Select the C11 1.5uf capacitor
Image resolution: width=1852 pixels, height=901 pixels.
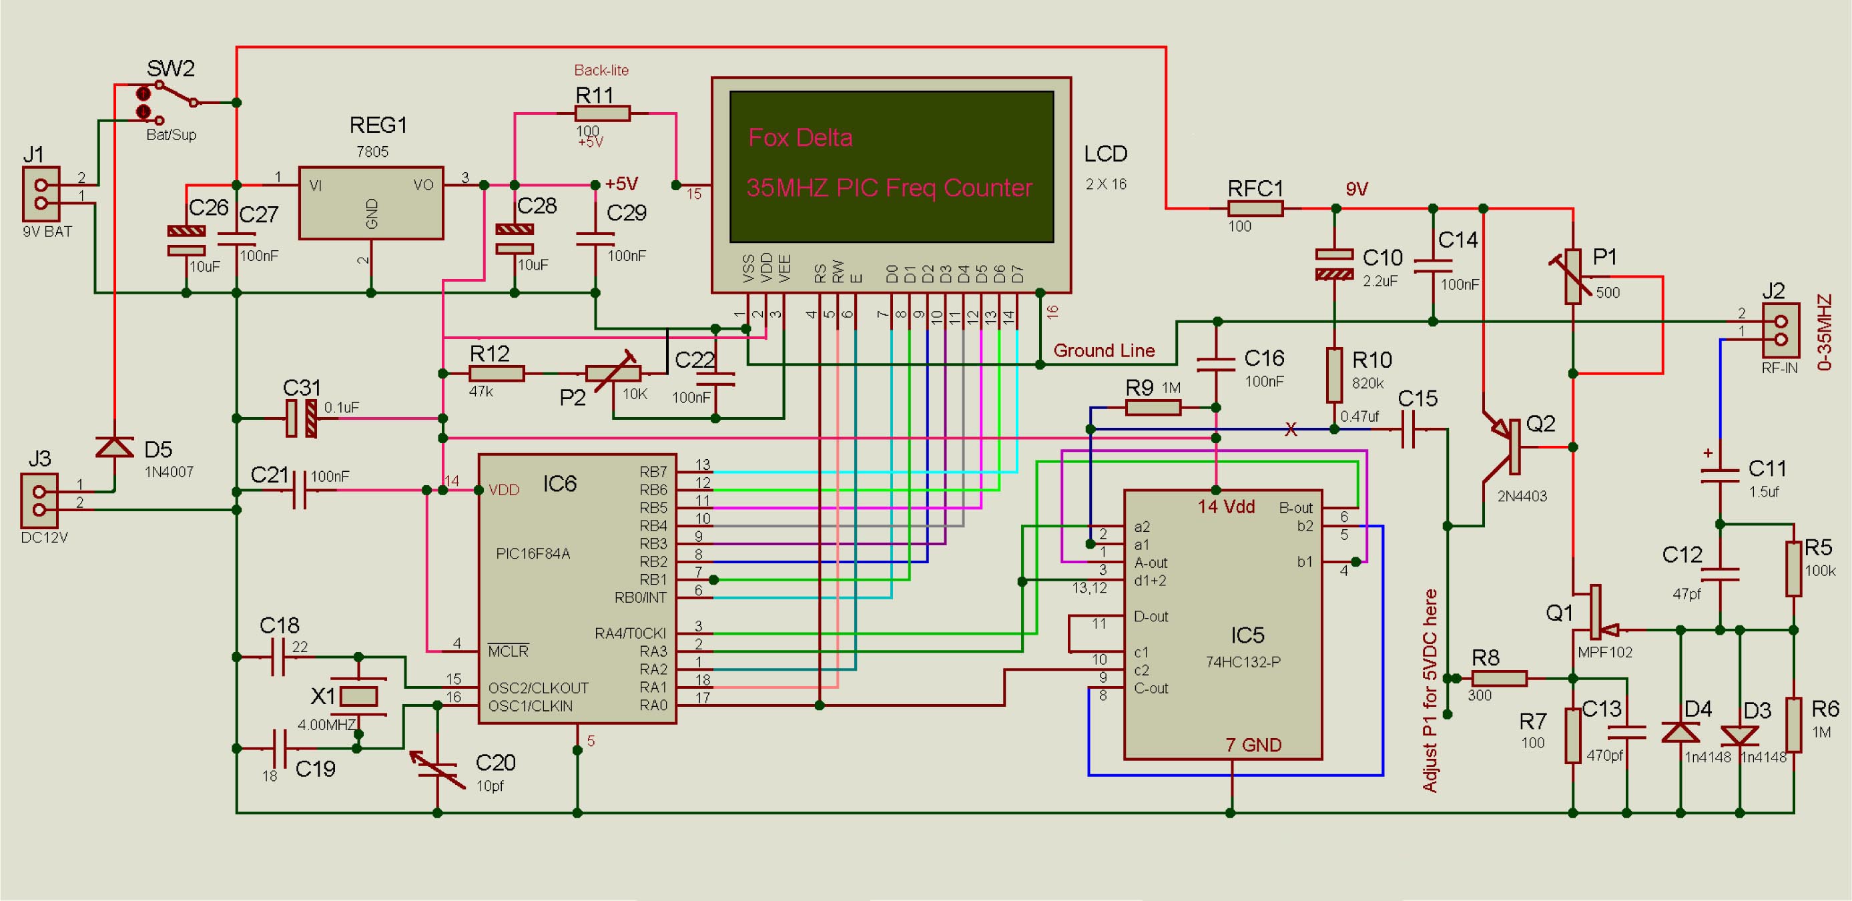(1721, 475)
